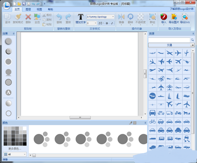This screenshot has height=163, width=197.
Task: Select the bicycle icon in resources panel
Action: (152, 121)
